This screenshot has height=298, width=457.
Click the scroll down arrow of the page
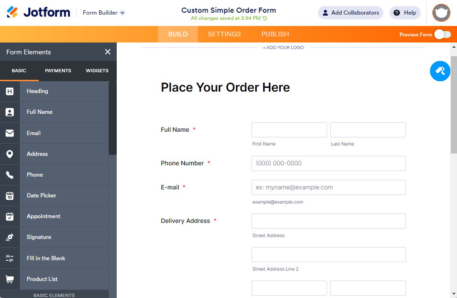point(454,294)
